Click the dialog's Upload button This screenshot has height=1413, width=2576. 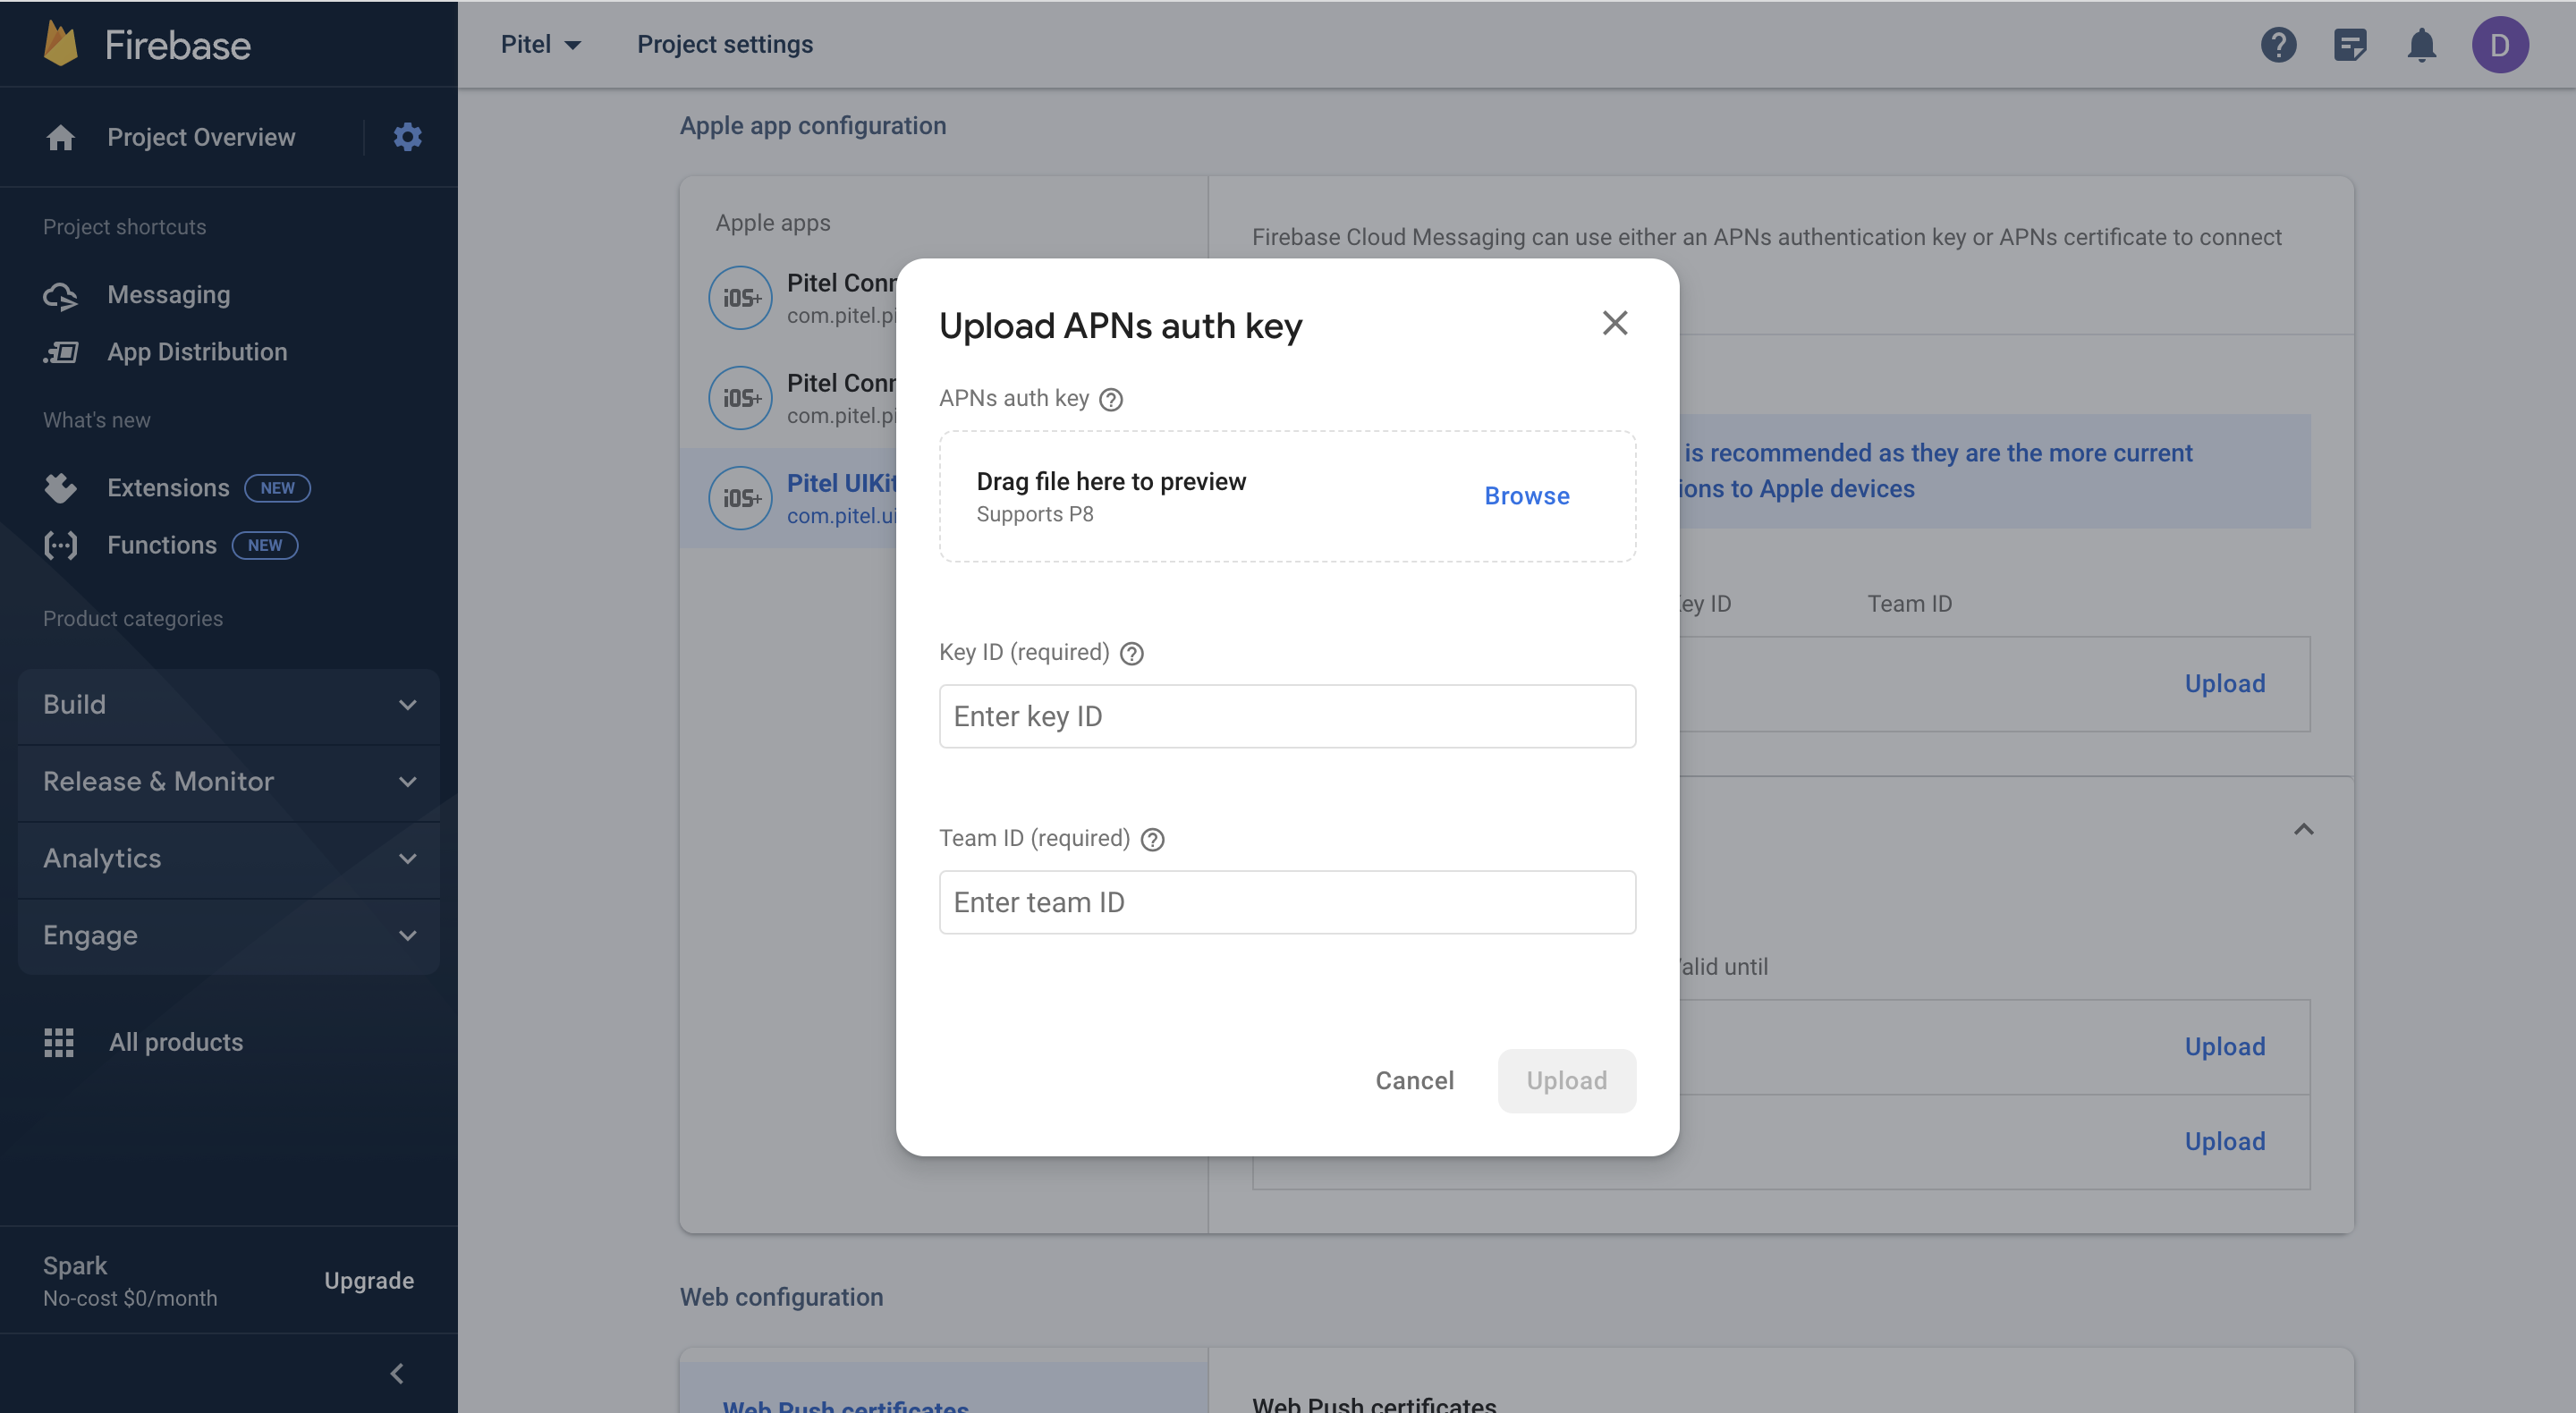(x=1567, y=1081)
